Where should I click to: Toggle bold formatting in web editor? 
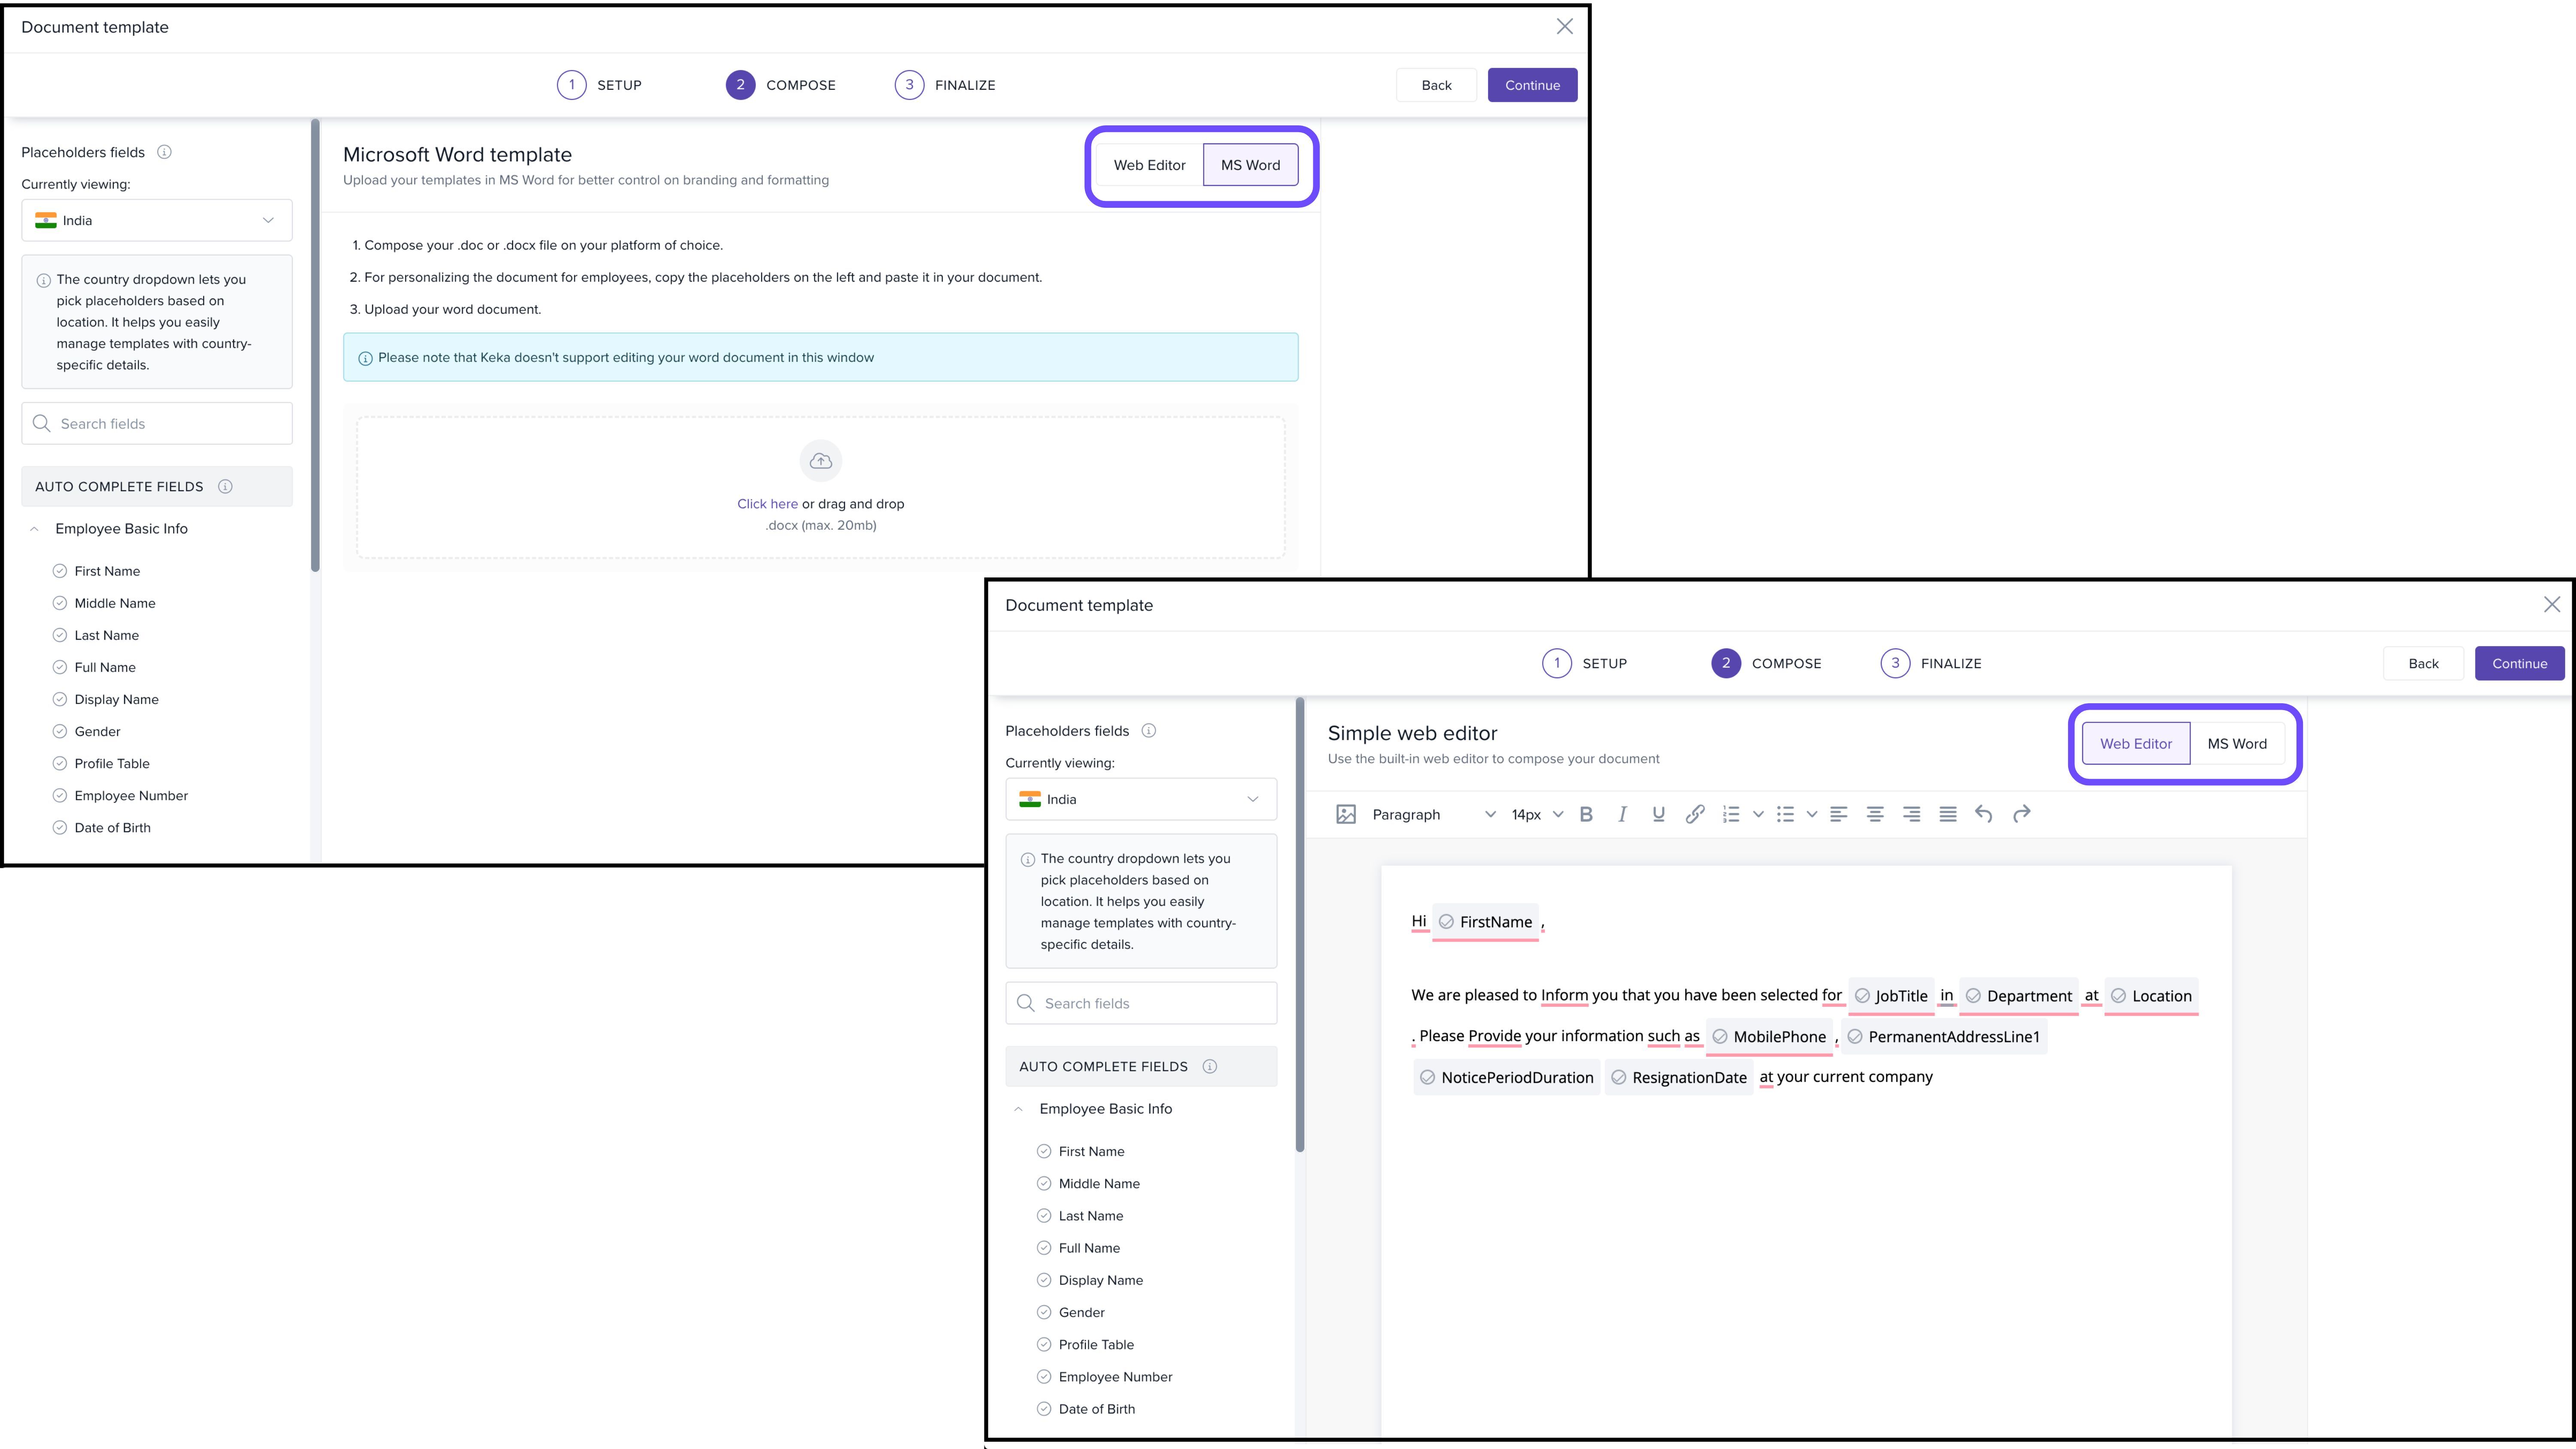1586,814
